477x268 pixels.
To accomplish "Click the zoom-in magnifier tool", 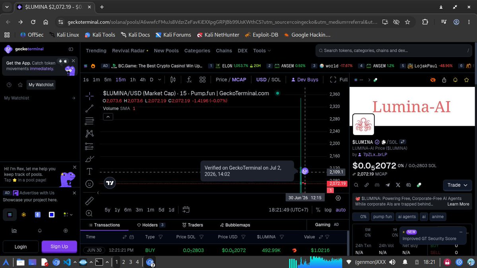I will pyautogui.click(x=89, y=213).
